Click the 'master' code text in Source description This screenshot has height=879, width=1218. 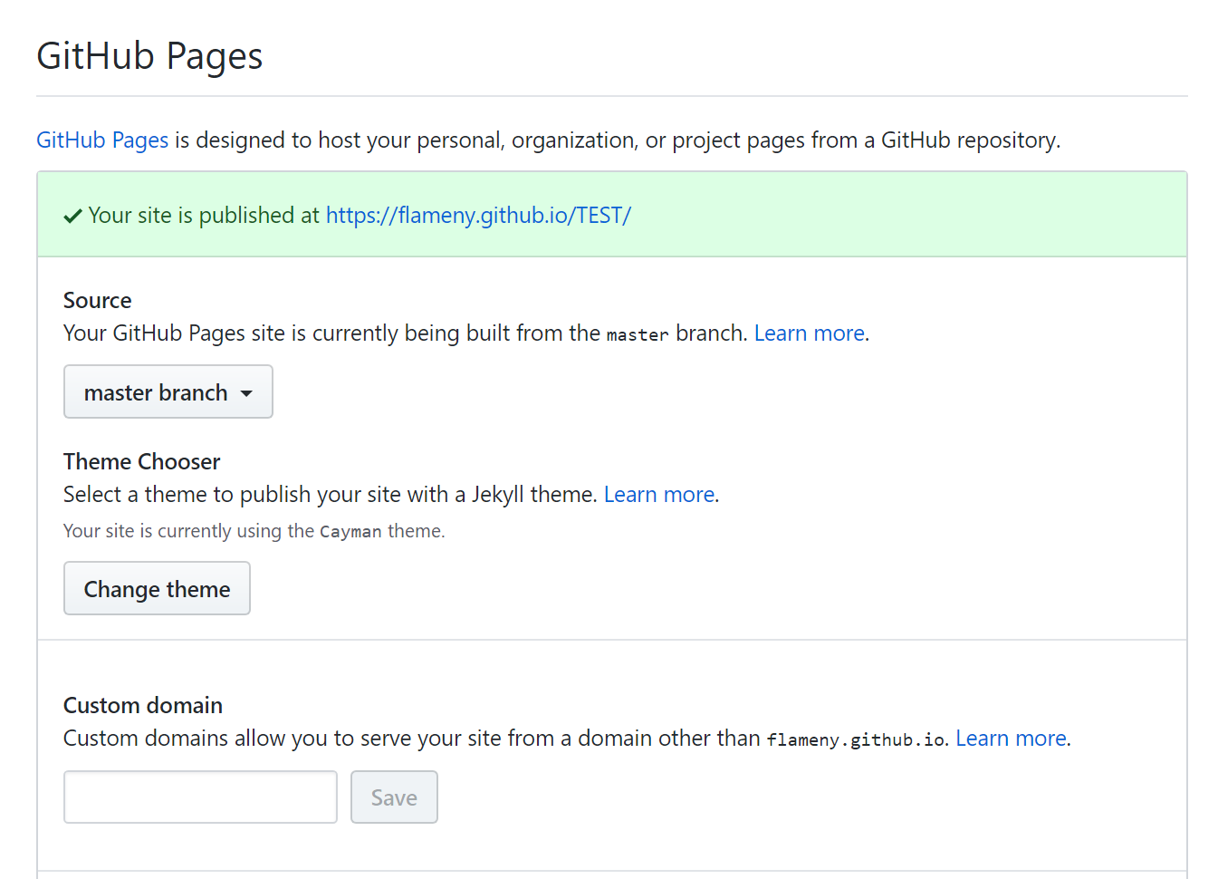pyautogui.click(x=638, y=334)
